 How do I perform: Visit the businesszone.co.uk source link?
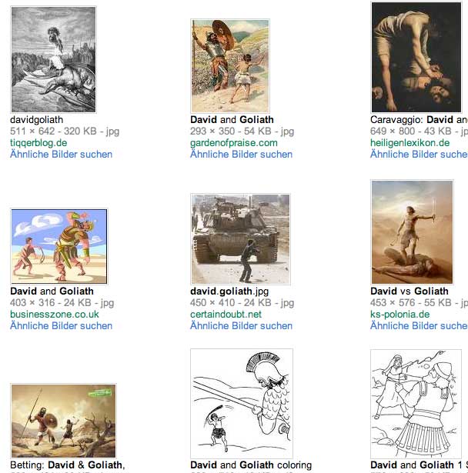coord(55,314)
